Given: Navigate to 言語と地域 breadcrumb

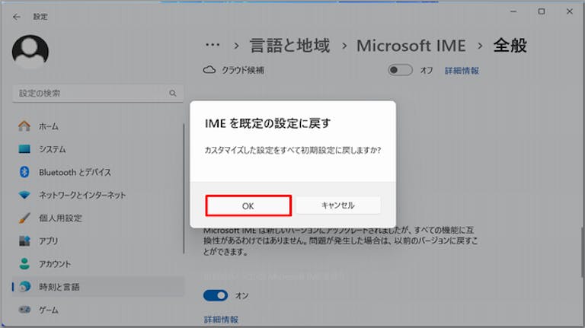Looking at the screenshot, I should pyautogui.click(x=289, y=46).
